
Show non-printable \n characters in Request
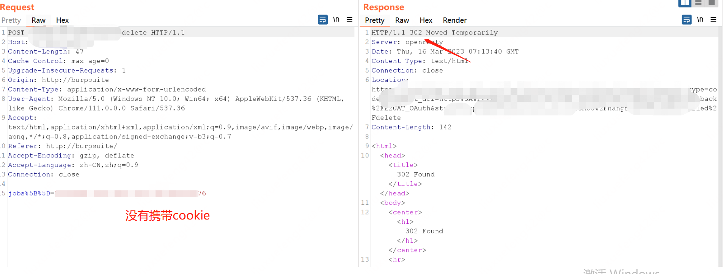(336, 19)
